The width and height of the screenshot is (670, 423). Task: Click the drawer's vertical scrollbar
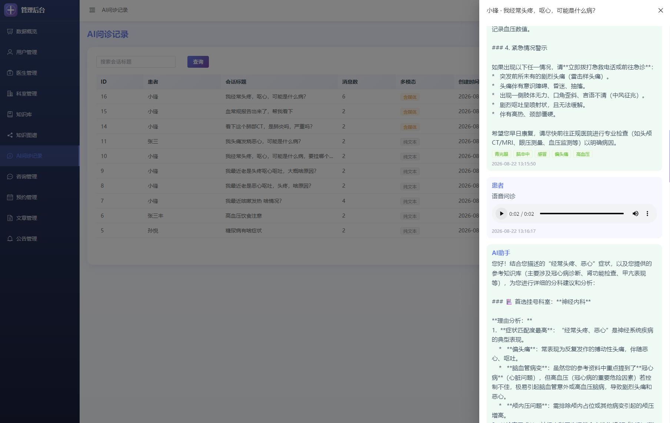pos(669,156)
